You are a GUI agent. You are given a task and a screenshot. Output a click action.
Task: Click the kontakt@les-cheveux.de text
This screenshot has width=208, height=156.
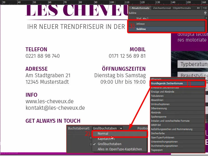point(55,108)
